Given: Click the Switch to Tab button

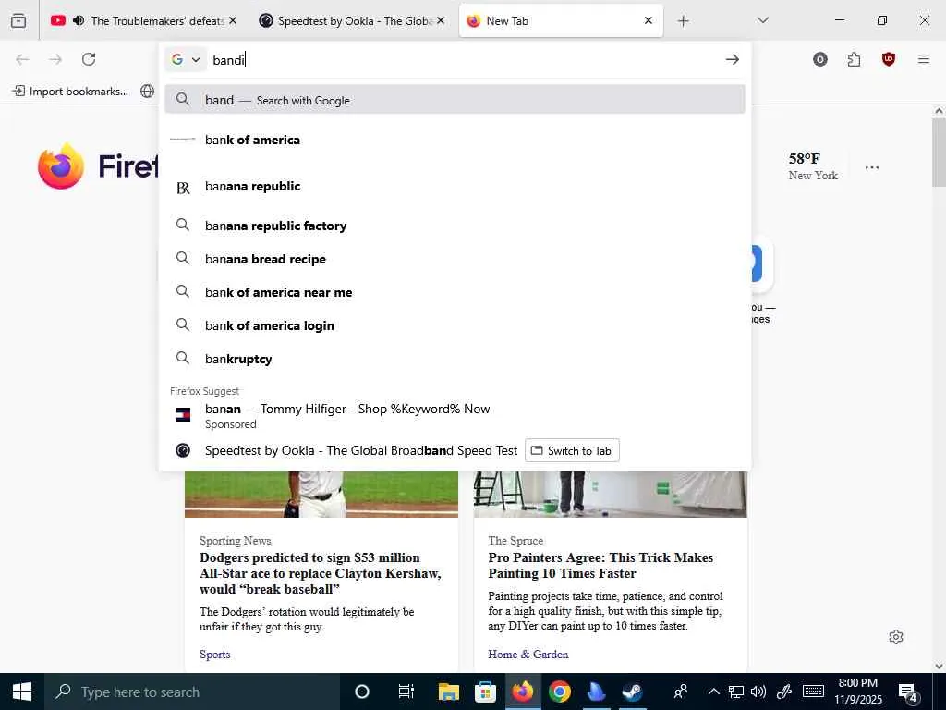Looking at the screenshot, I should [572, 450].
